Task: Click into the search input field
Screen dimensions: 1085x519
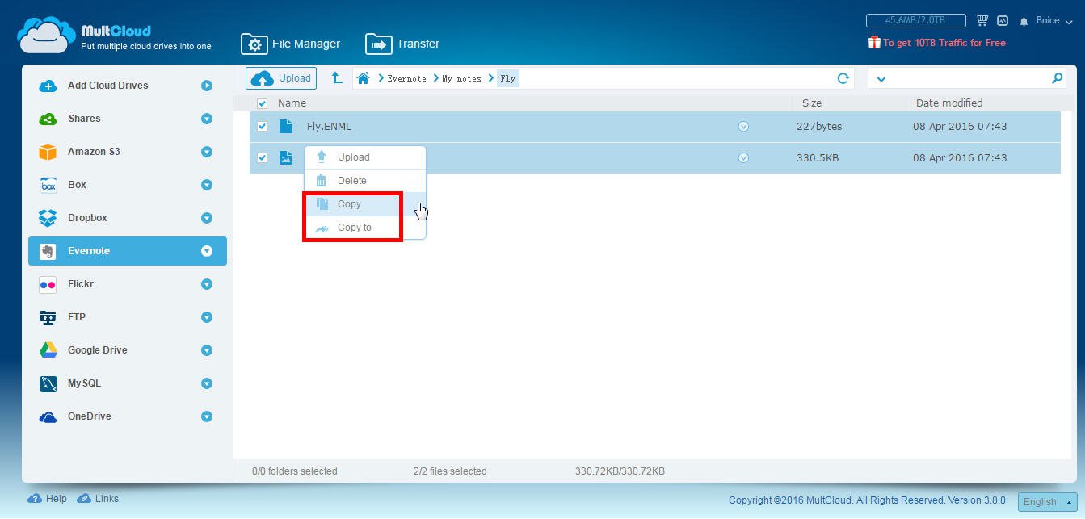Action: 968,78
